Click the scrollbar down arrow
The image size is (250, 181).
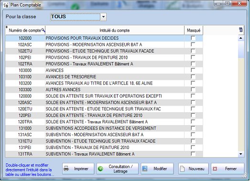click(241, 154)
